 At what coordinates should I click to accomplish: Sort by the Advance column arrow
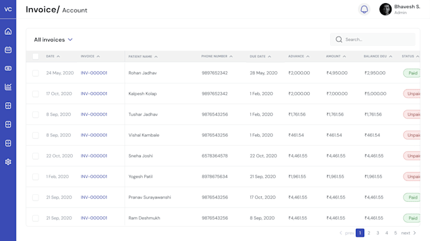tap(308, 56)
